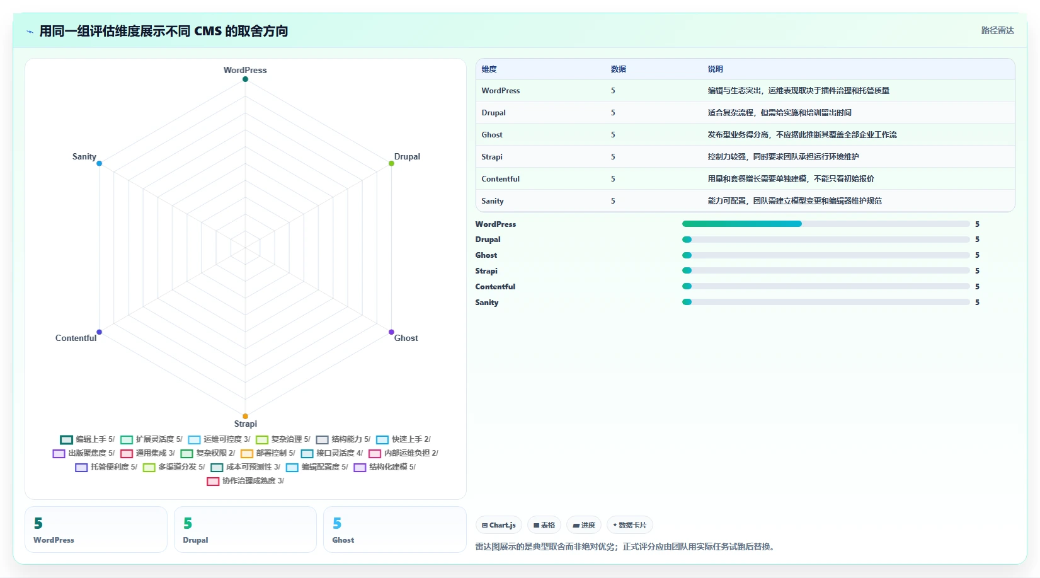Toggle the 运维可控度 3/ legend series
The height and width of the screenshot is (578, 1040).
tap(219, 439)
